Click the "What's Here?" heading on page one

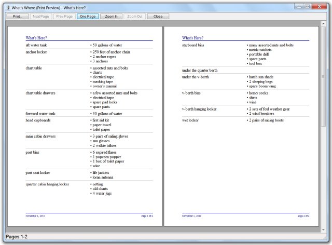click(x=36, y=38)
